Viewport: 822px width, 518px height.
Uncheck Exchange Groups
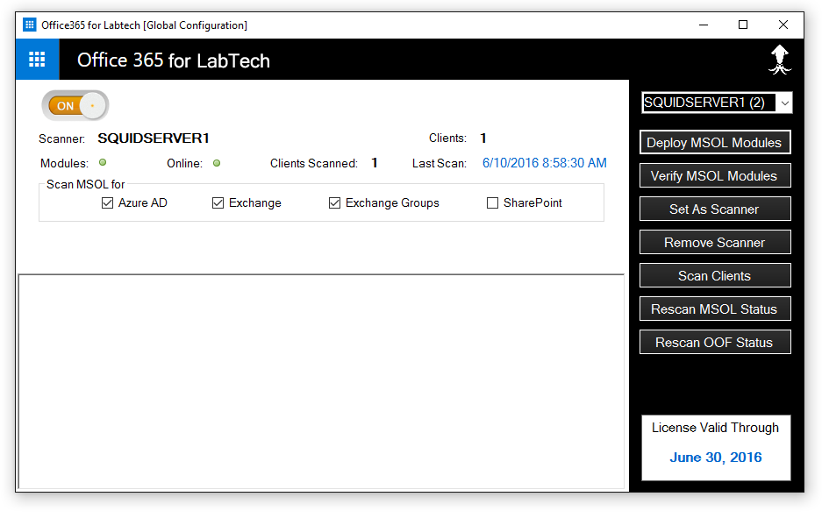(334, 202)
